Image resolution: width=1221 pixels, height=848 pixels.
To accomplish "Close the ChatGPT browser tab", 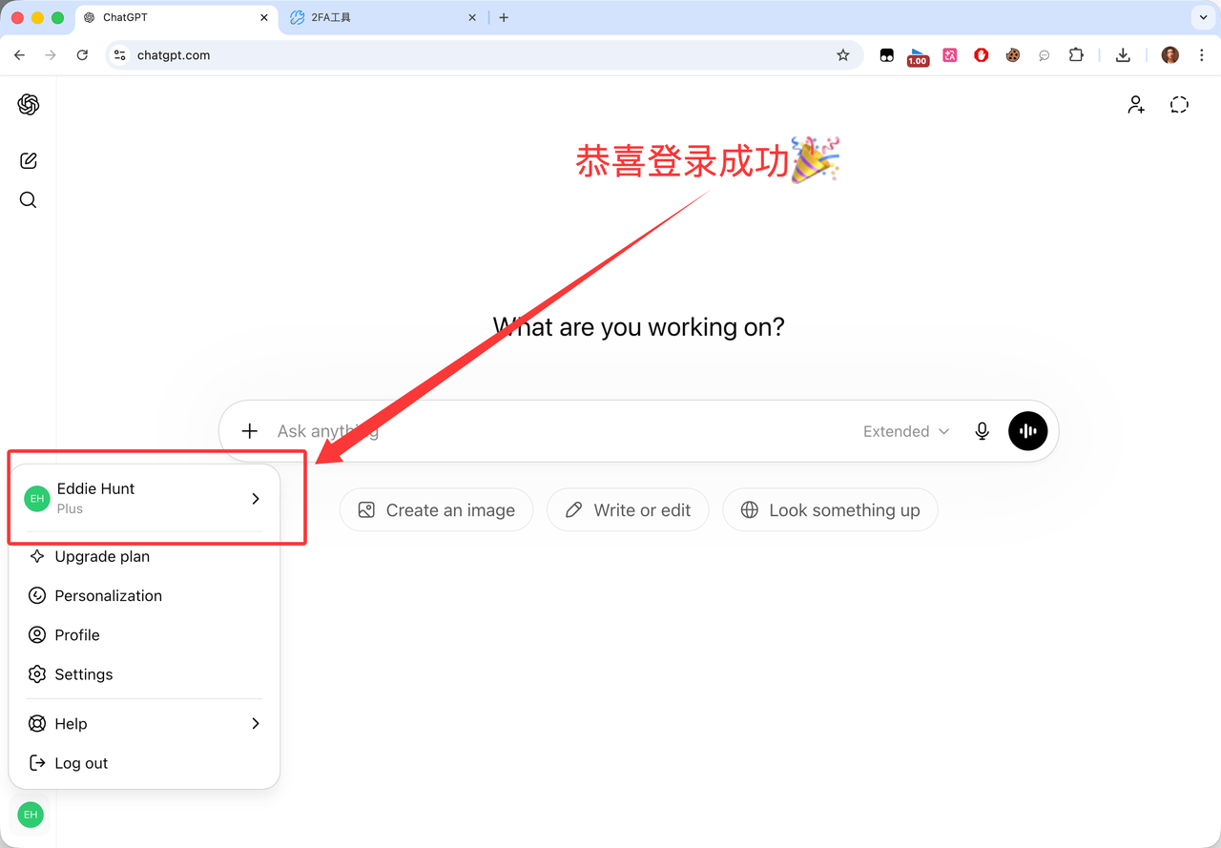I will [264, 17].
